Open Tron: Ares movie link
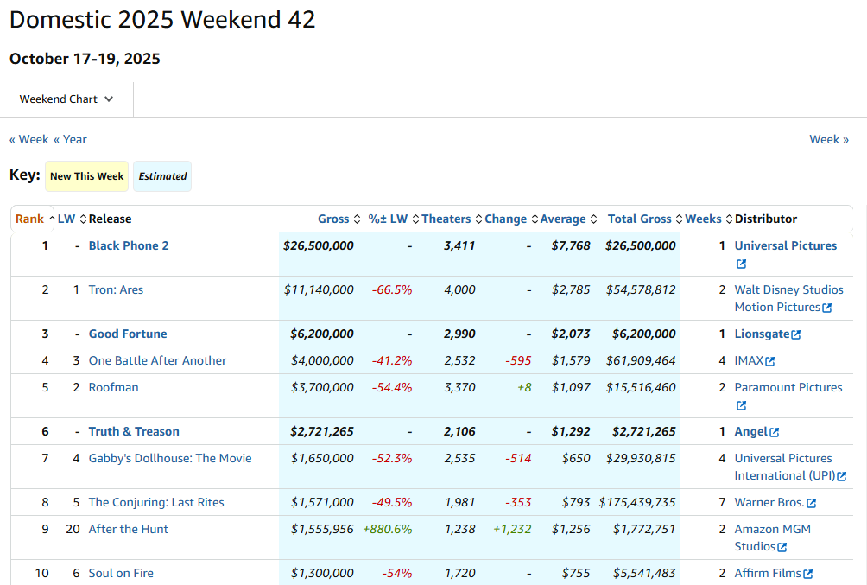 (x=116, y=290)
